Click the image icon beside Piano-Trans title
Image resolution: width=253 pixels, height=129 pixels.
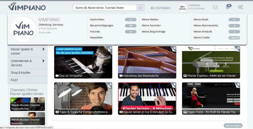tap(185, 112)
